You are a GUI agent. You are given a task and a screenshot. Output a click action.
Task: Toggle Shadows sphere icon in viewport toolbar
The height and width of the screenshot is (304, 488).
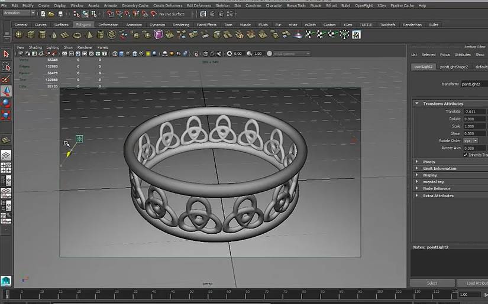coord(154,54)
